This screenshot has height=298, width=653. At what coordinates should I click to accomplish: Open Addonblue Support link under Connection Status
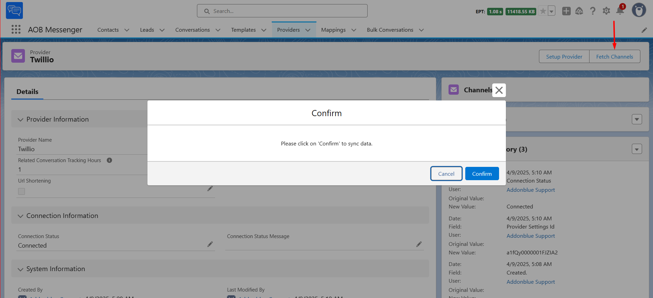[x=530, y=190]
